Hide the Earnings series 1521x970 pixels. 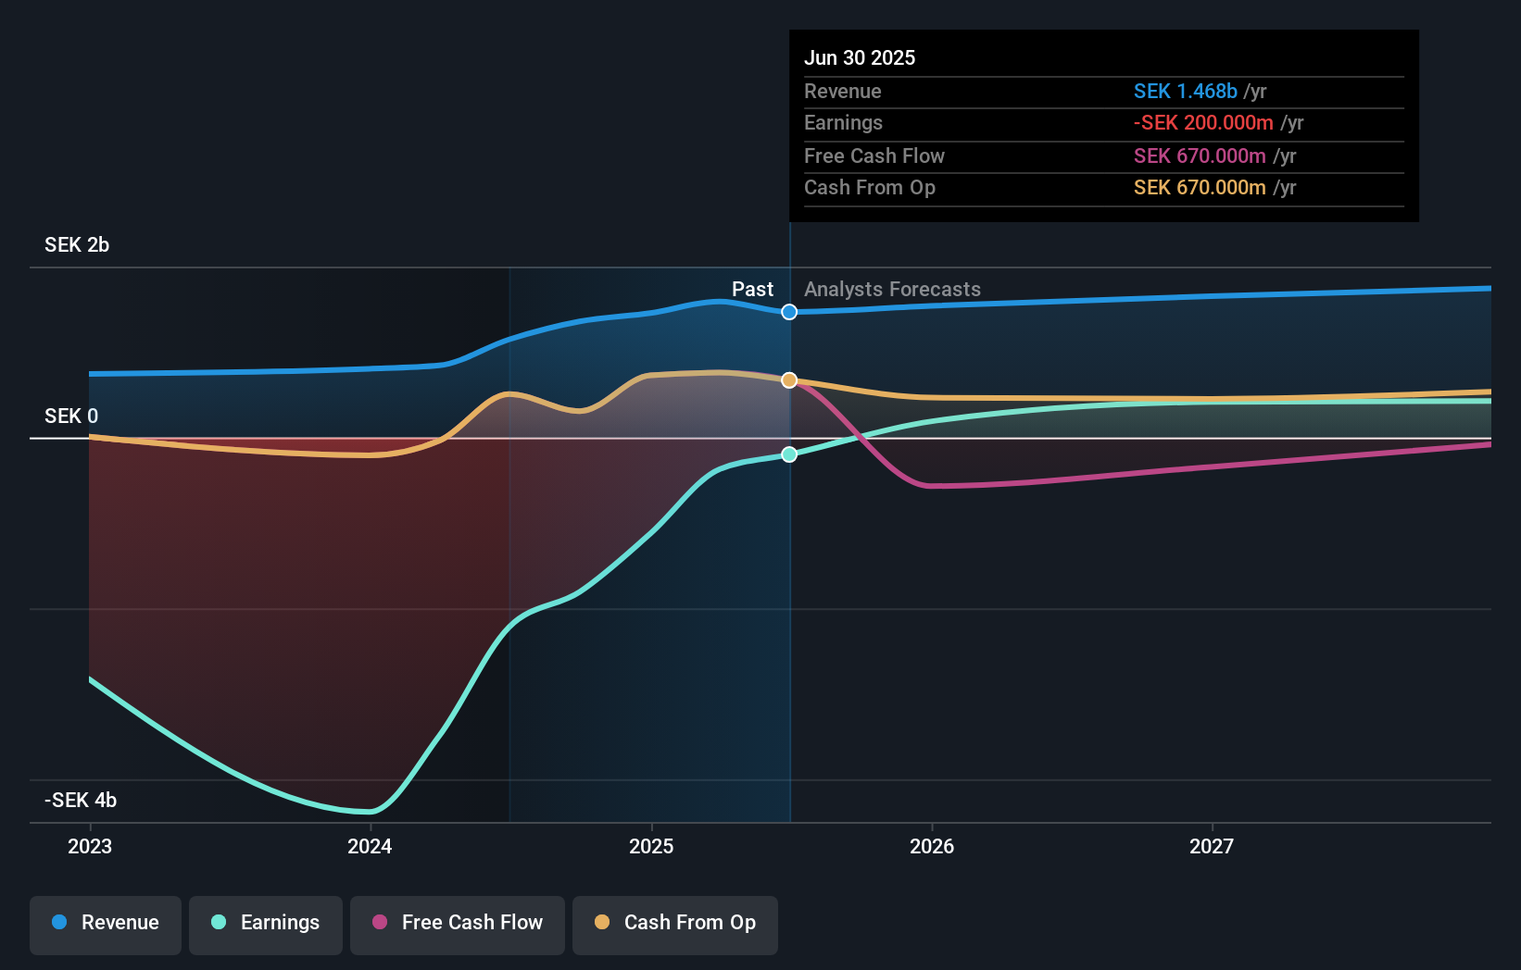coord(266,923)
